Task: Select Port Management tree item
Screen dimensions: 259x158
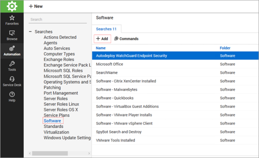Action: click(61, 93)
